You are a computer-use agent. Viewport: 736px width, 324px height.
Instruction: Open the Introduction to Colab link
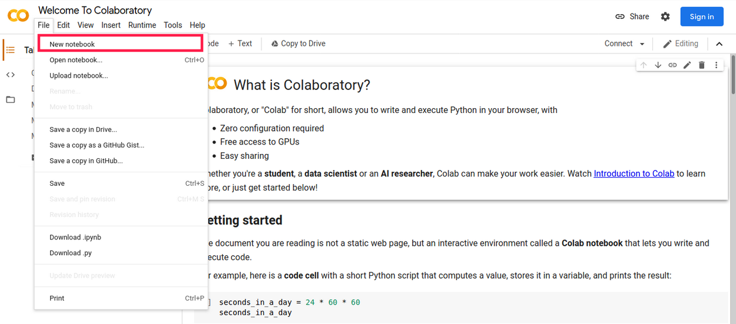[x=634, y=173]
